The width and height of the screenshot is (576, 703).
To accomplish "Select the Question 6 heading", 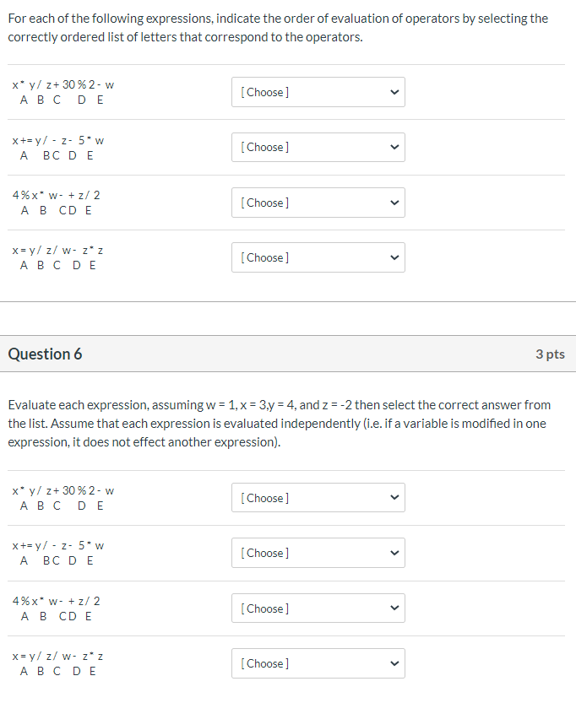I will tap(45, 354).
